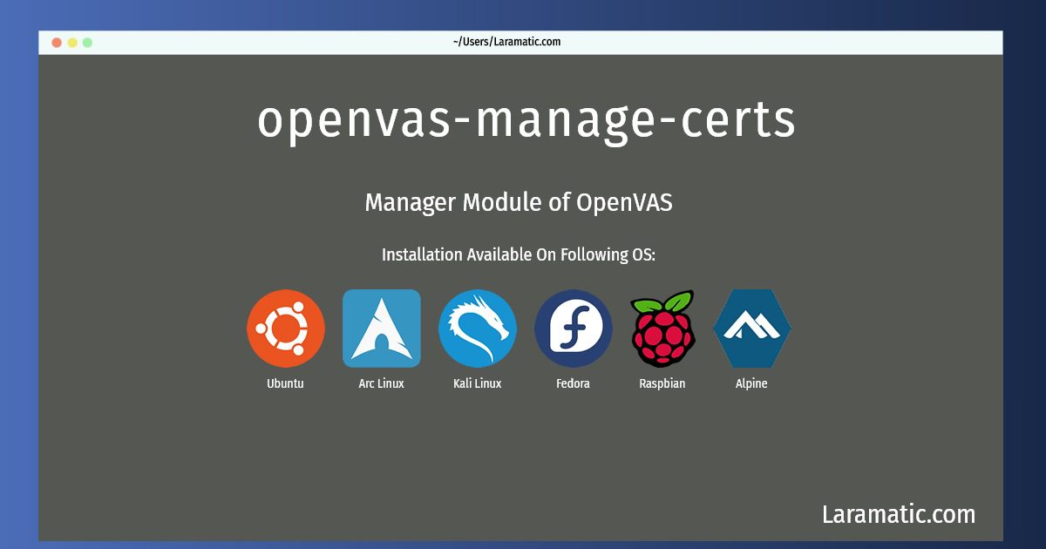
Task: Select the Fedora text label
Action: (574, 383)
